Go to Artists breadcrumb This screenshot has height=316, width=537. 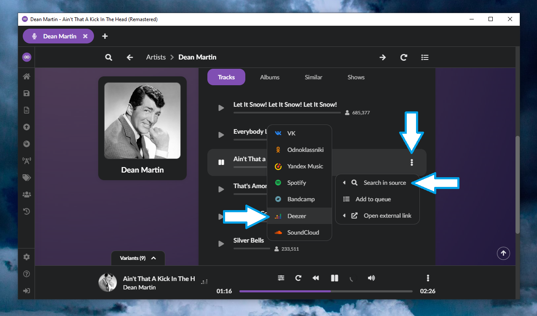(x=156, y=57)
